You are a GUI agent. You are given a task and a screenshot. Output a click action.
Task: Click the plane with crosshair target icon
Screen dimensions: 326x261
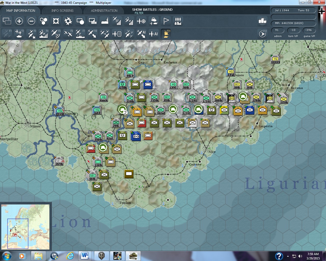click(x=141, y=21)
